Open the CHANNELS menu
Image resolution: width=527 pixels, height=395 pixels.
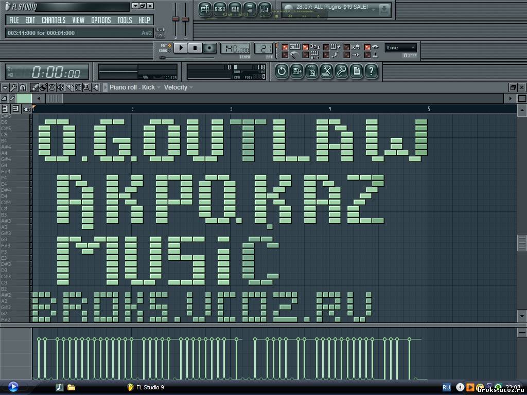pos(54,21)
